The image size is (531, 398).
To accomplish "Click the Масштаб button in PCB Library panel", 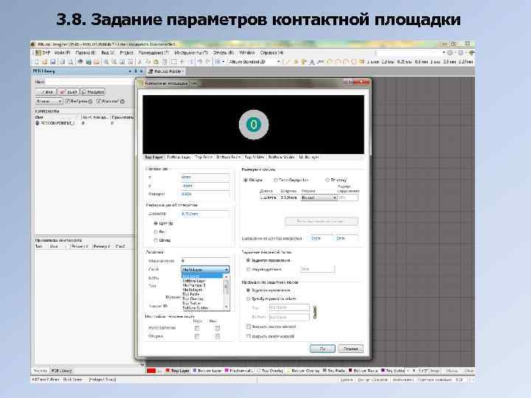I will tap(93, 91).
